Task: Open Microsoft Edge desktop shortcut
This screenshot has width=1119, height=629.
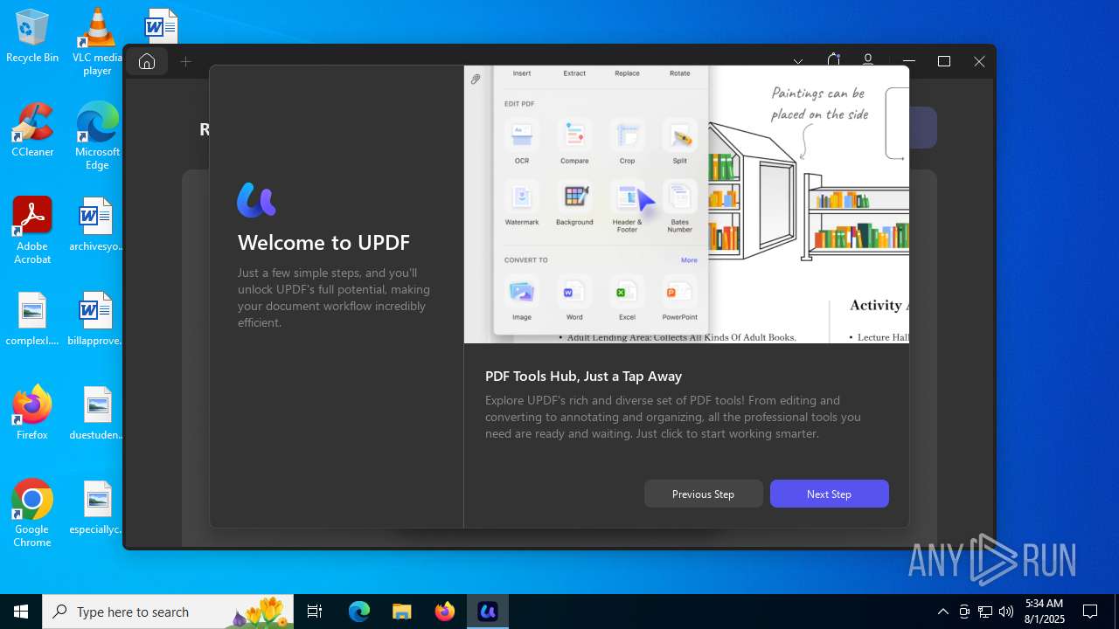Action: (x=97, y=137)
